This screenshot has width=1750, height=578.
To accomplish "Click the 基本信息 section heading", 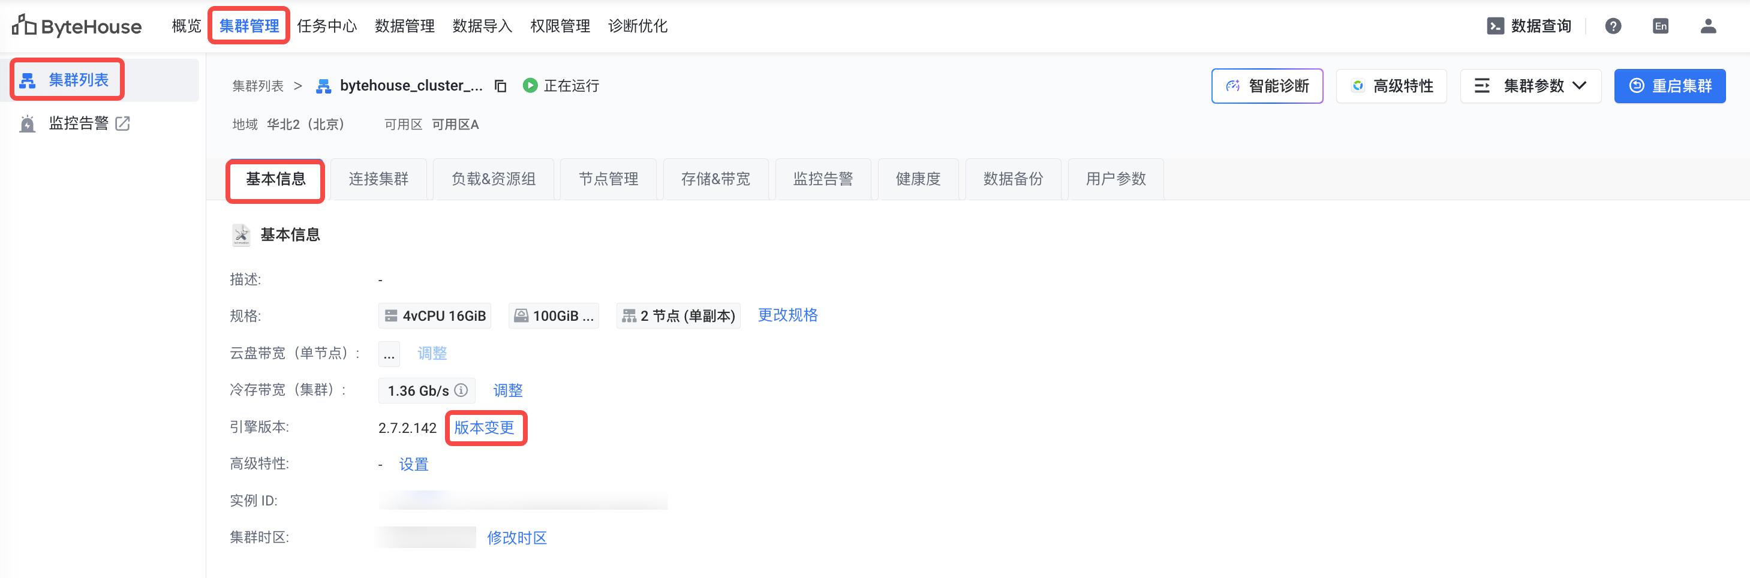I will [x=290, y=235].
